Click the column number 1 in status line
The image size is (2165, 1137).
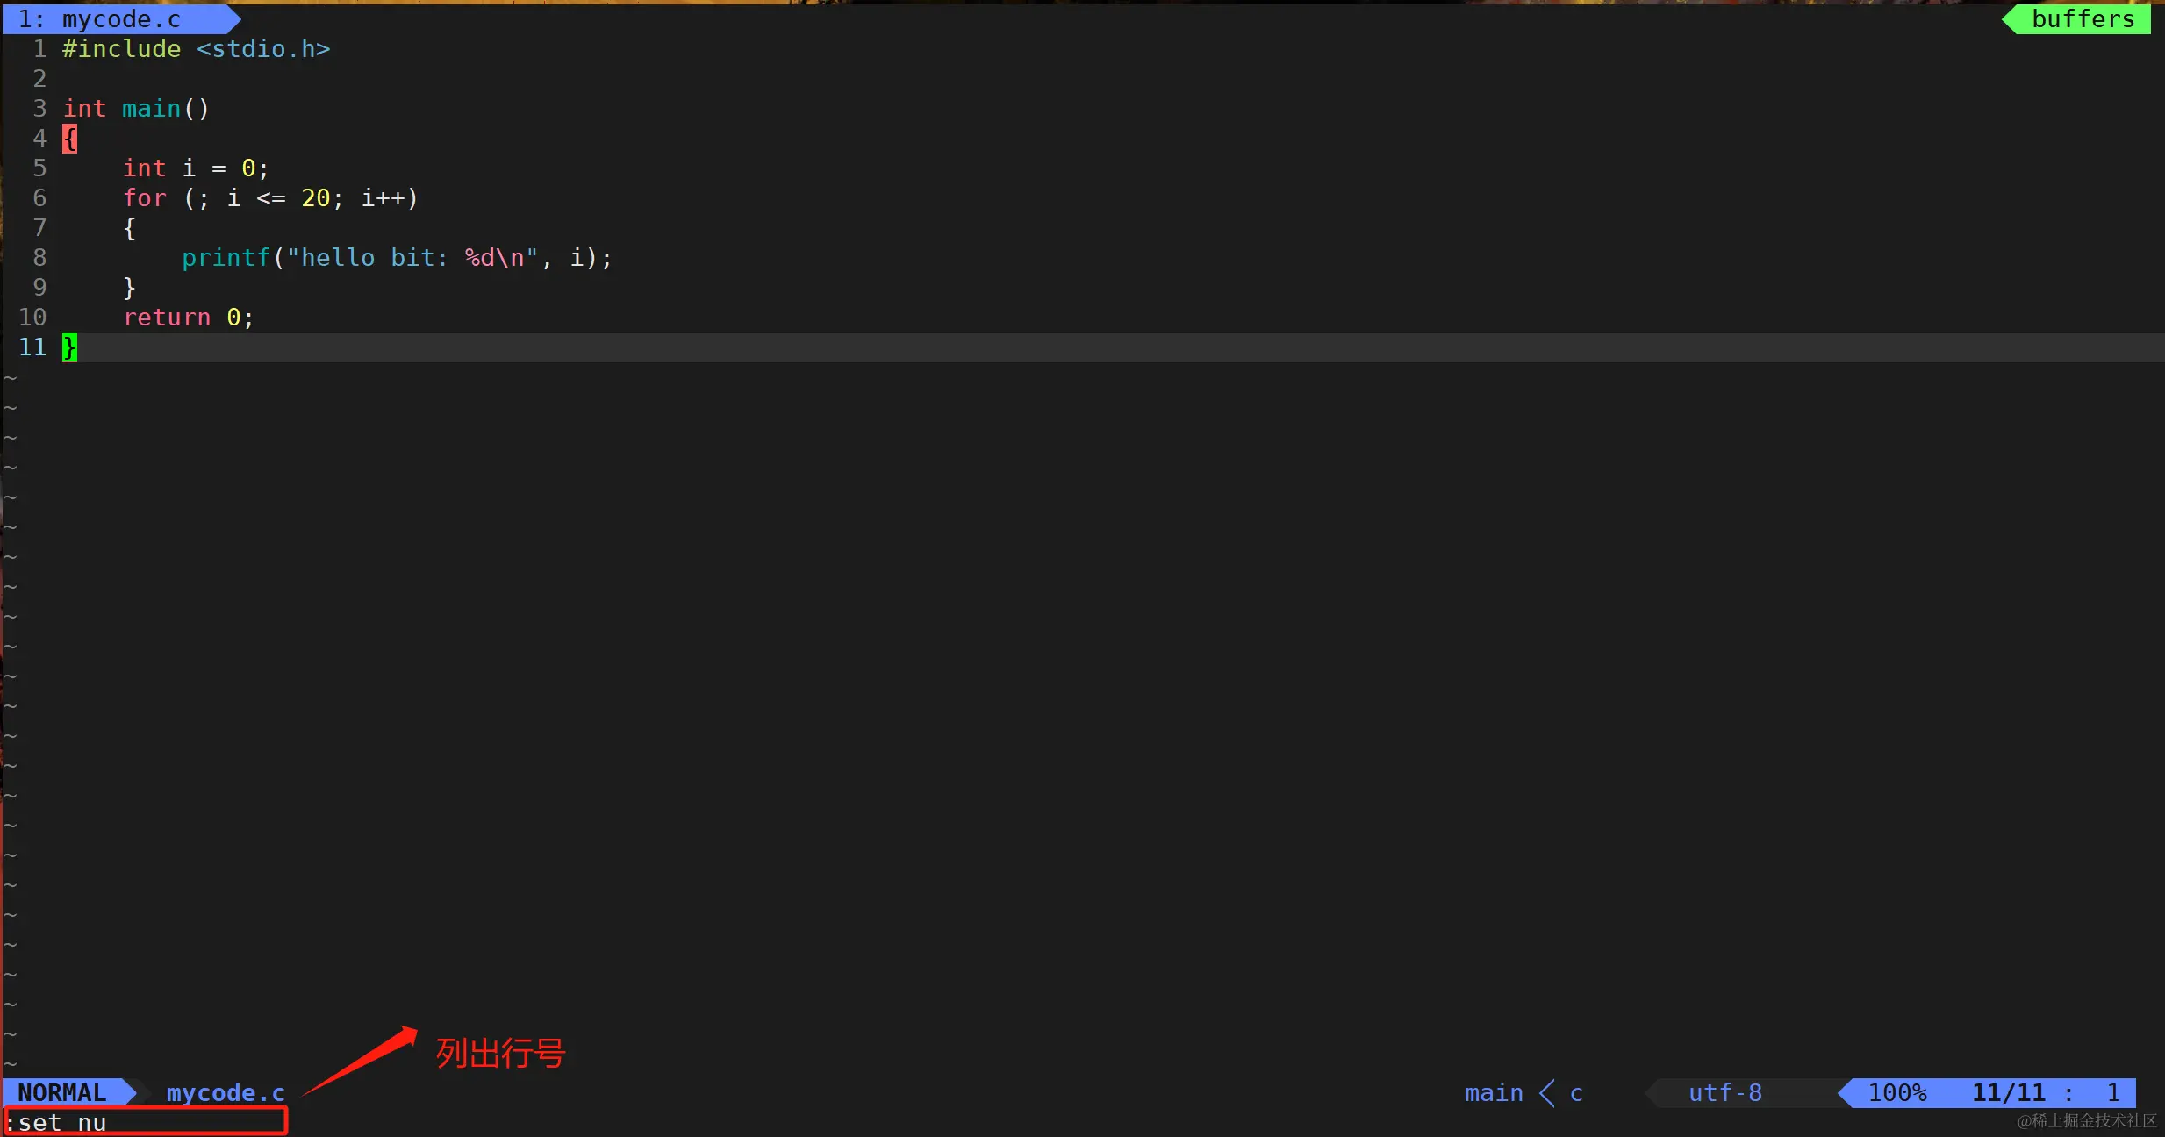click(2113, 1093)
